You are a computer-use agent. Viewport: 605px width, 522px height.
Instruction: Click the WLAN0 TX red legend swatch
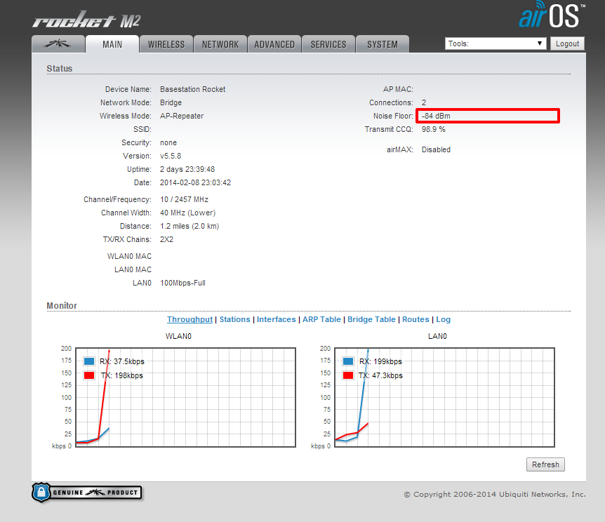(x=89, y=375)
